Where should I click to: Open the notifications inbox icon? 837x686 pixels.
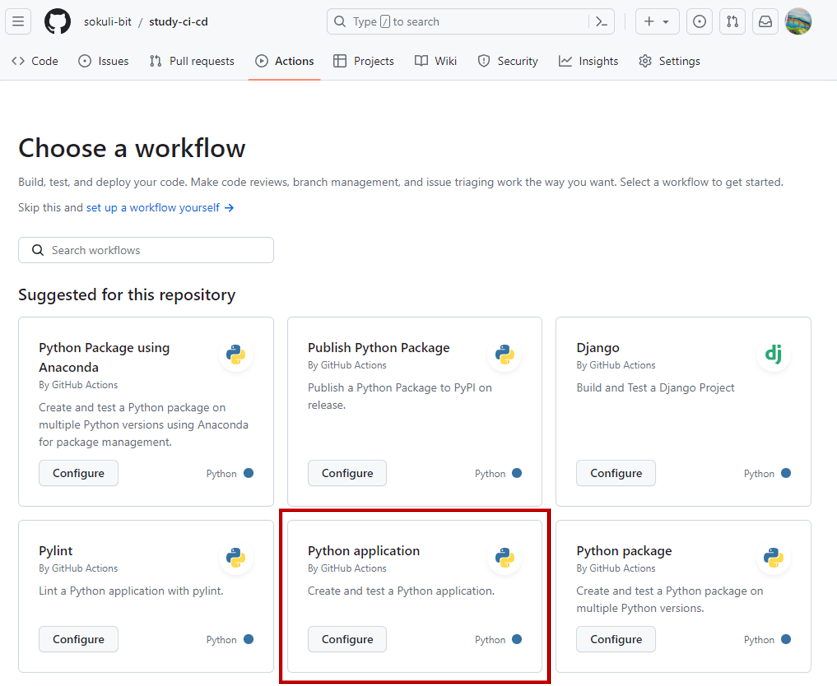tap(765, 21)
